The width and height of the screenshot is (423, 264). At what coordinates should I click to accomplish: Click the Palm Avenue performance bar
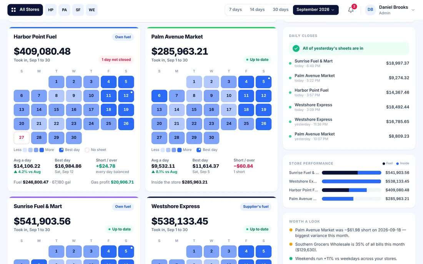[351, 199]
